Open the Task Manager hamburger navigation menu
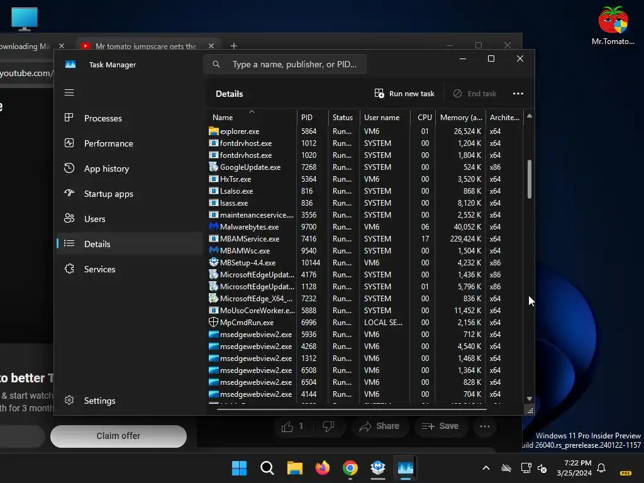 pyautogui.click(x=69, y=92)
